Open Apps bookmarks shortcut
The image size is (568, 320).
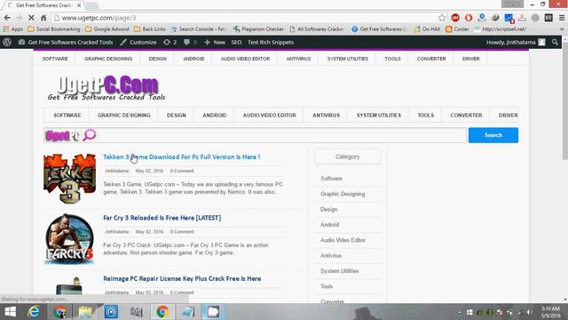[x=13, y=29]
